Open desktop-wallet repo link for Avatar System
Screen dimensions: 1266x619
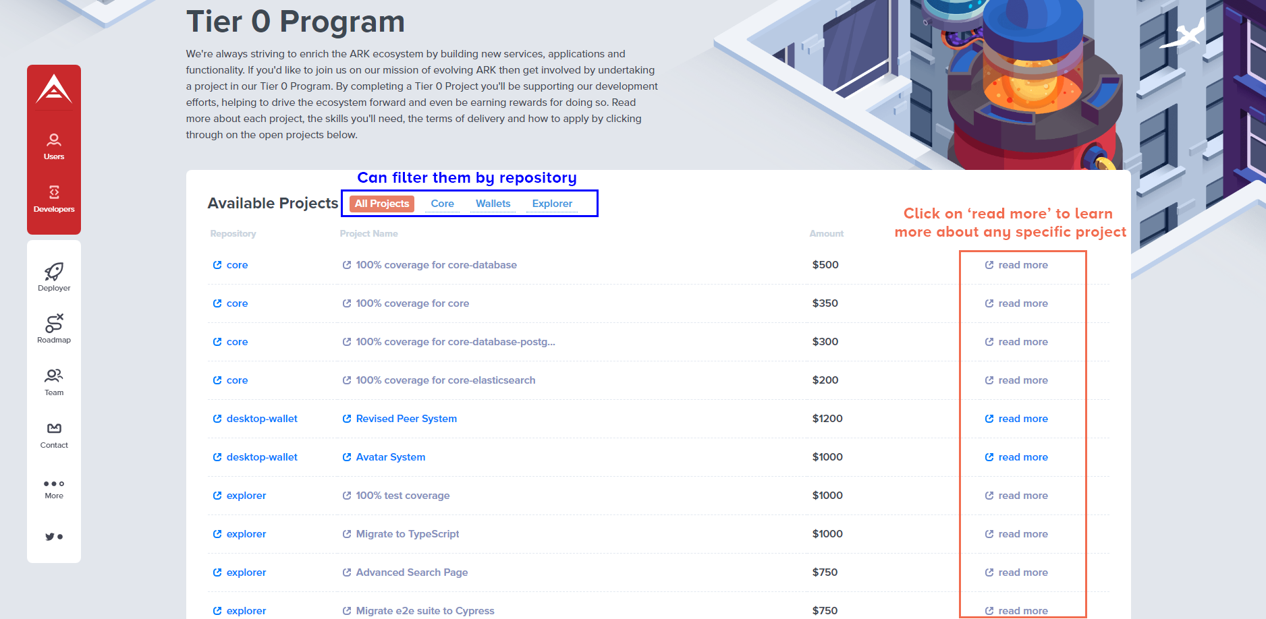[x=255, y=457]
